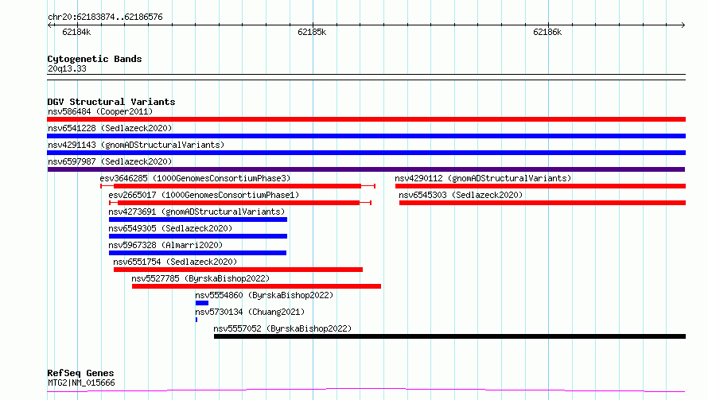Select the nsv586484 (Cooper2011) label
The image size is (708, 400).
click(100, 111)
